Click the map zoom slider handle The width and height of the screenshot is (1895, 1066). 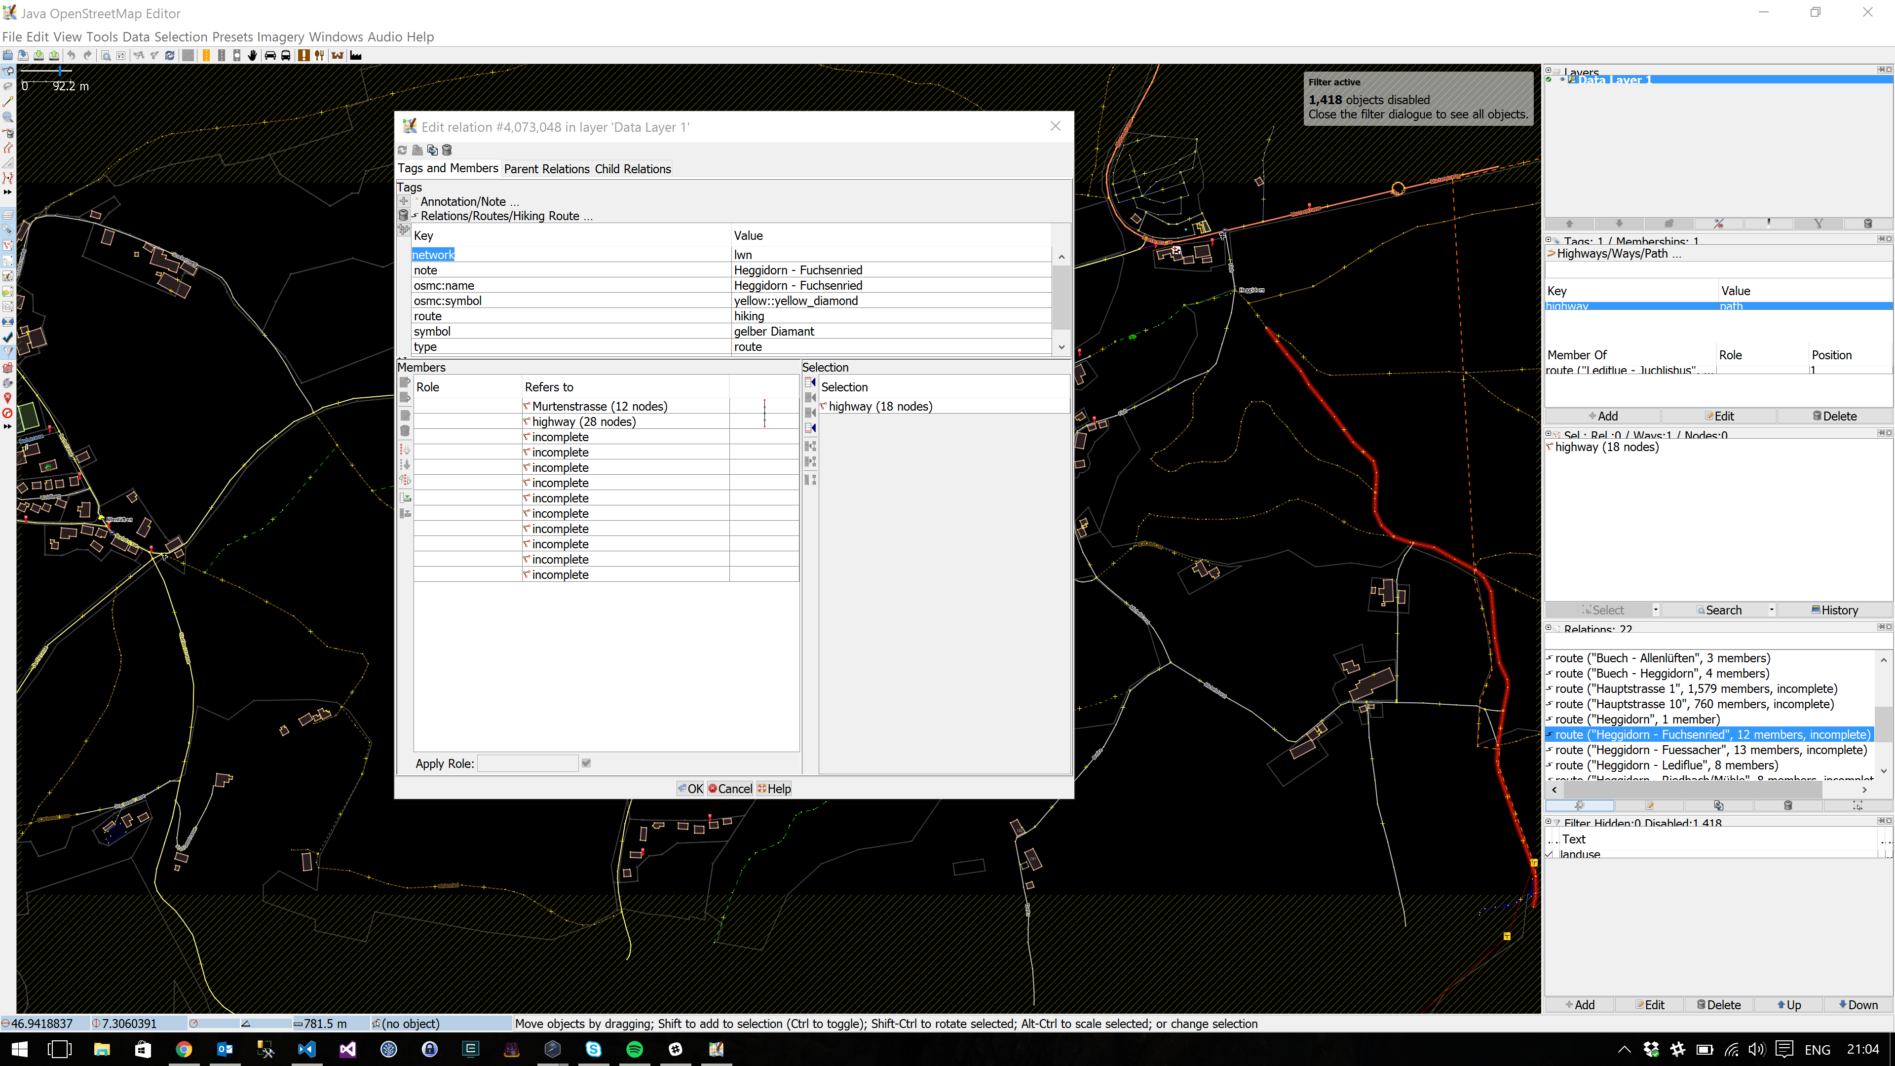(x=60, y=71)
